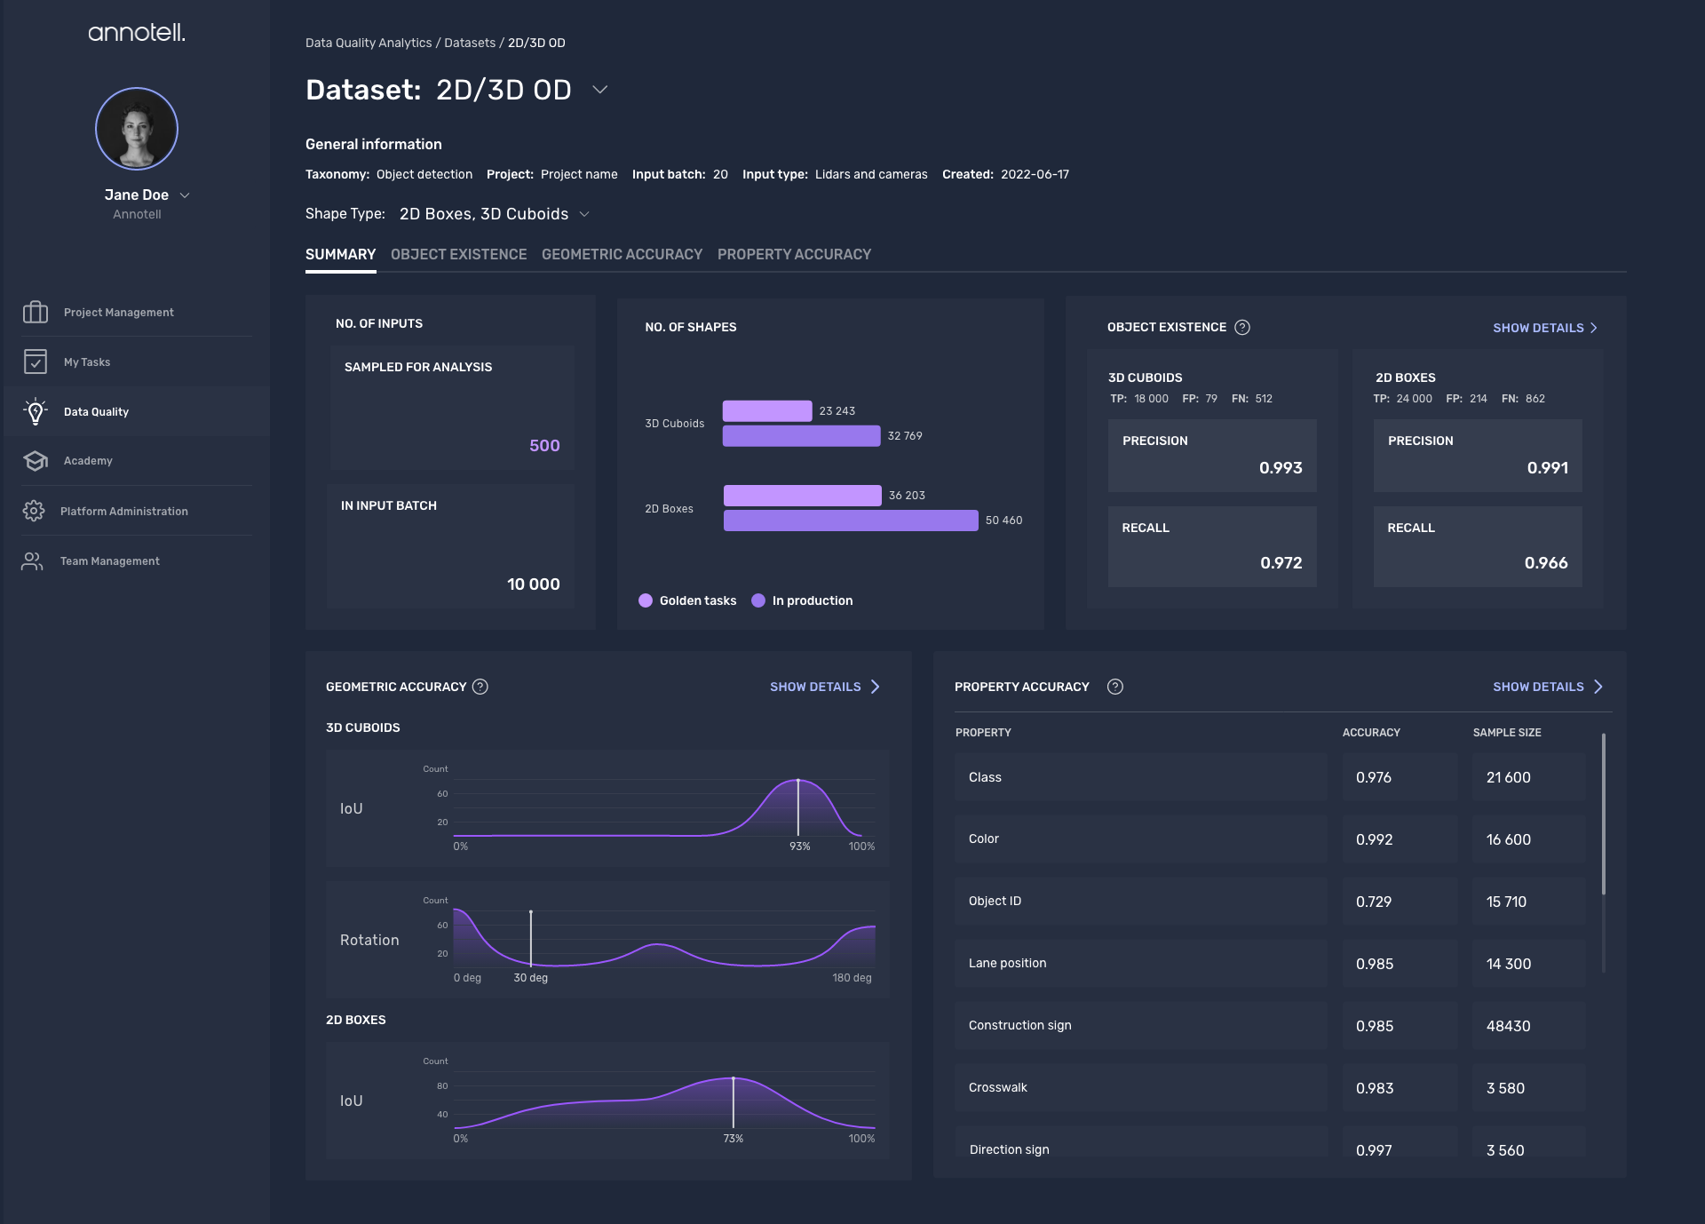This screenshot has height=1224, width=1705.
Task: Show details for Object Existence
Action: point(1545,328)
